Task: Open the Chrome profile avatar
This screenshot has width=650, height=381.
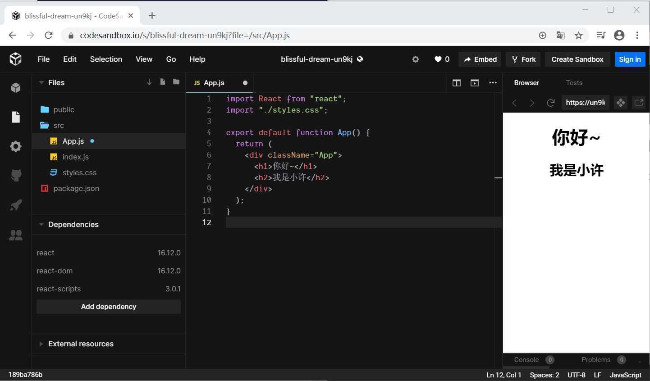Action: [619, 35]
